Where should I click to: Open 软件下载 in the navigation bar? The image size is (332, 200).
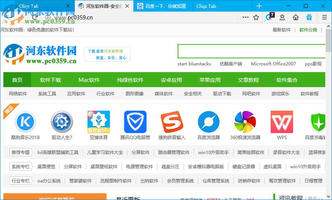pos(50,80)
